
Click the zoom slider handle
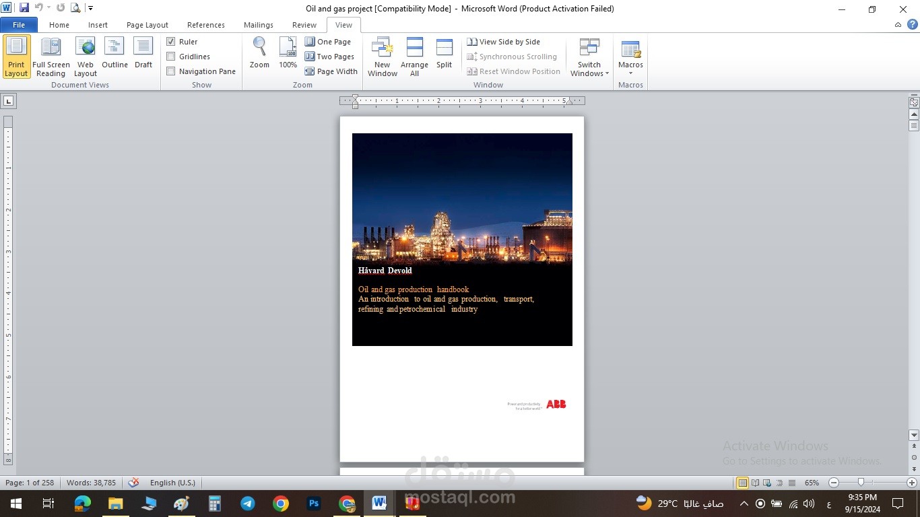coord(861,483)
